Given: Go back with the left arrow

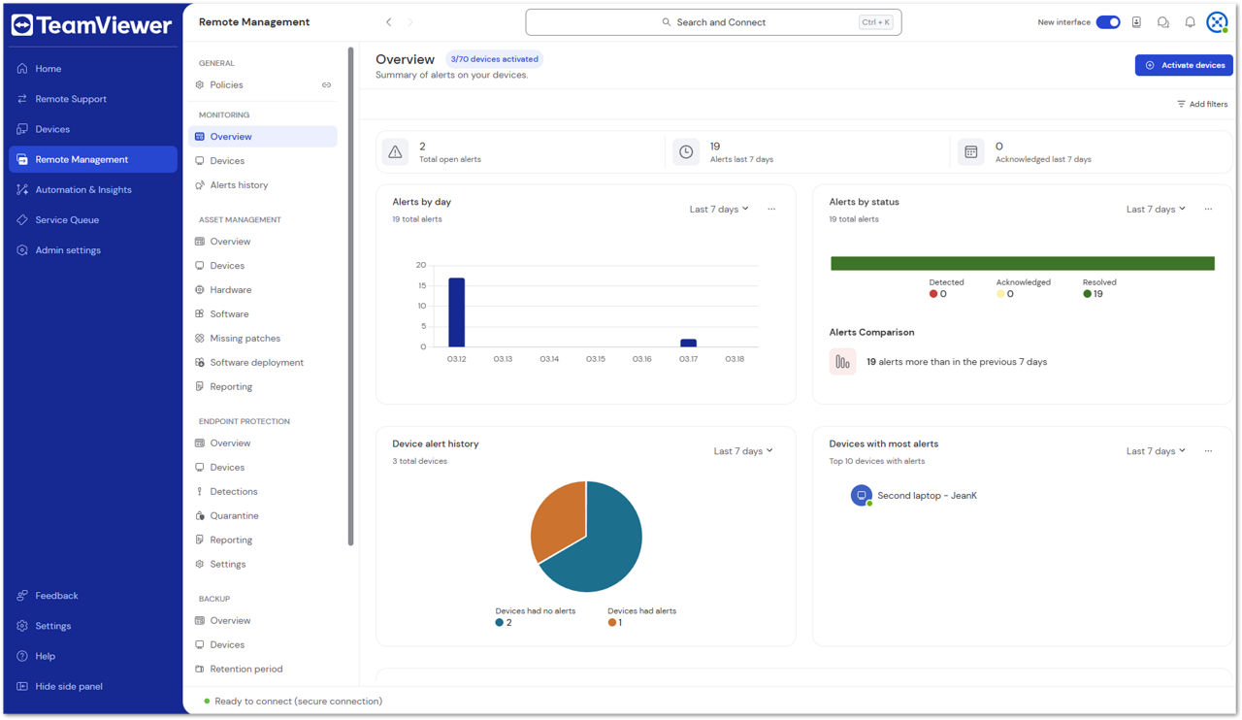Looking at the screenshot, I should (389, 22).
